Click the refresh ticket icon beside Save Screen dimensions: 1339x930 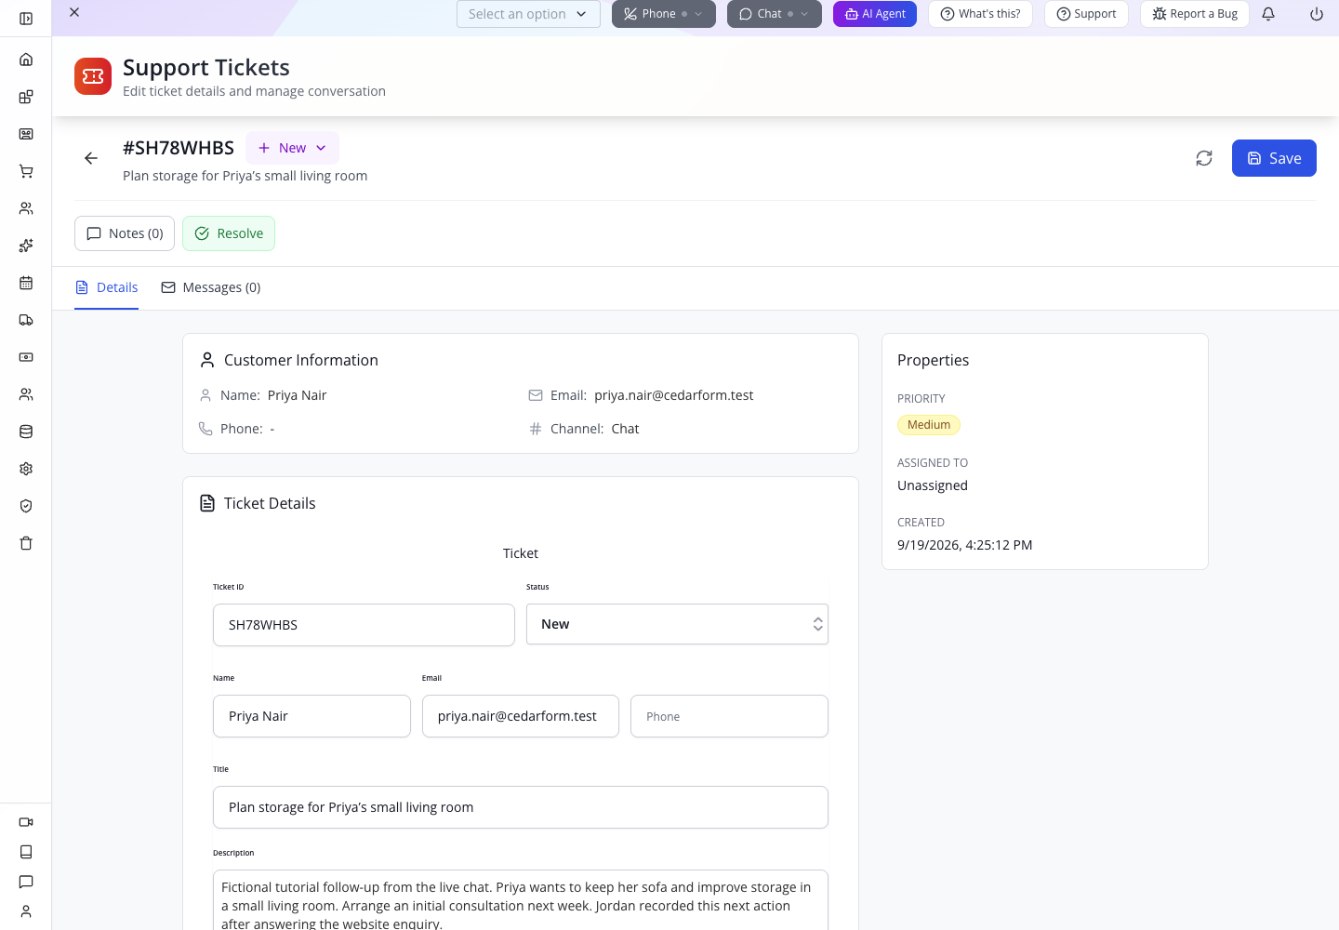(1204, 158)
